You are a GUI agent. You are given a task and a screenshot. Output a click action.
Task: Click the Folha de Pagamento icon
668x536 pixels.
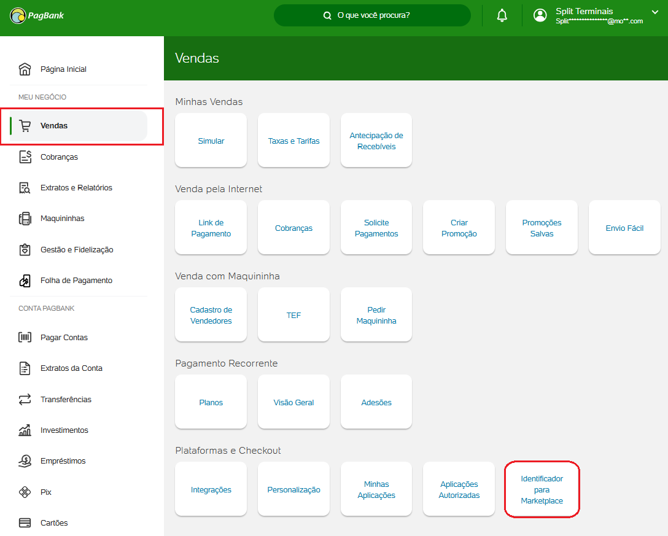(25, 281)
